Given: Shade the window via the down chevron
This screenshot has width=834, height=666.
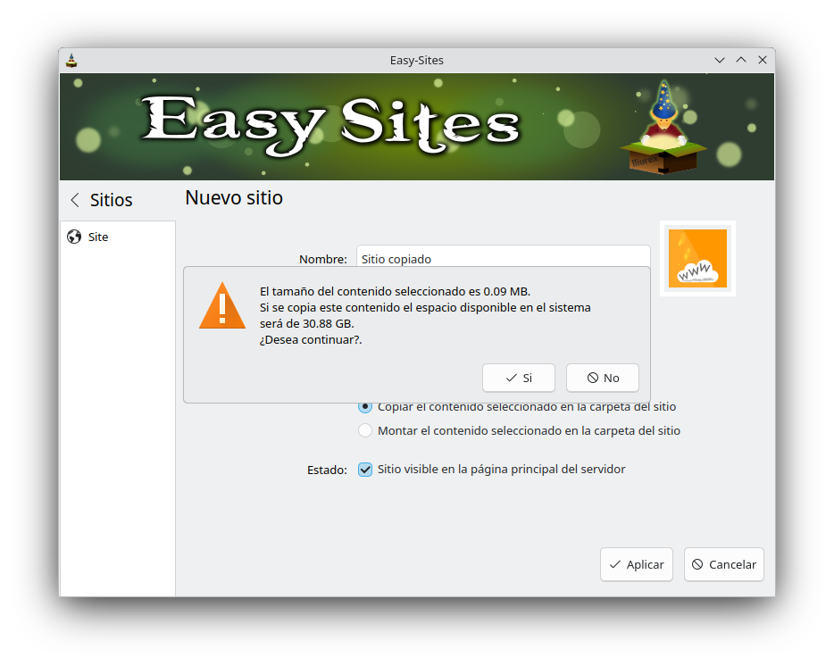Looking at the screenshot, I should (720, 60).
